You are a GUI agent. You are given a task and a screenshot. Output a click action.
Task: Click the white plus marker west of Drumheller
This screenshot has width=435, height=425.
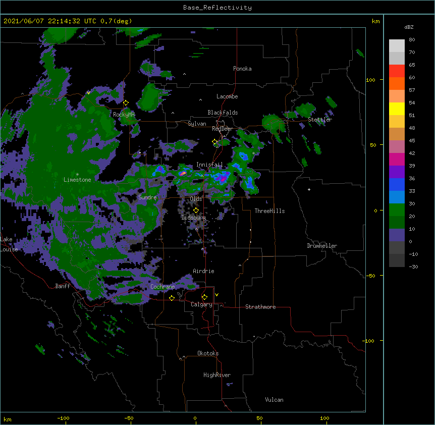309,189
